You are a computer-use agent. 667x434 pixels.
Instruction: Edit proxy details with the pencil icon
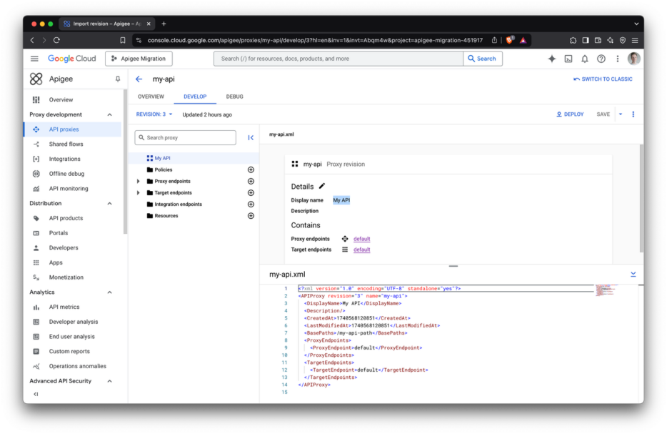tap(322, 186)
